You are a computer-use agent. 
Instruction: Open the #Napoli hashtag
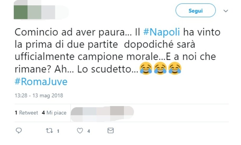point(161,32)
